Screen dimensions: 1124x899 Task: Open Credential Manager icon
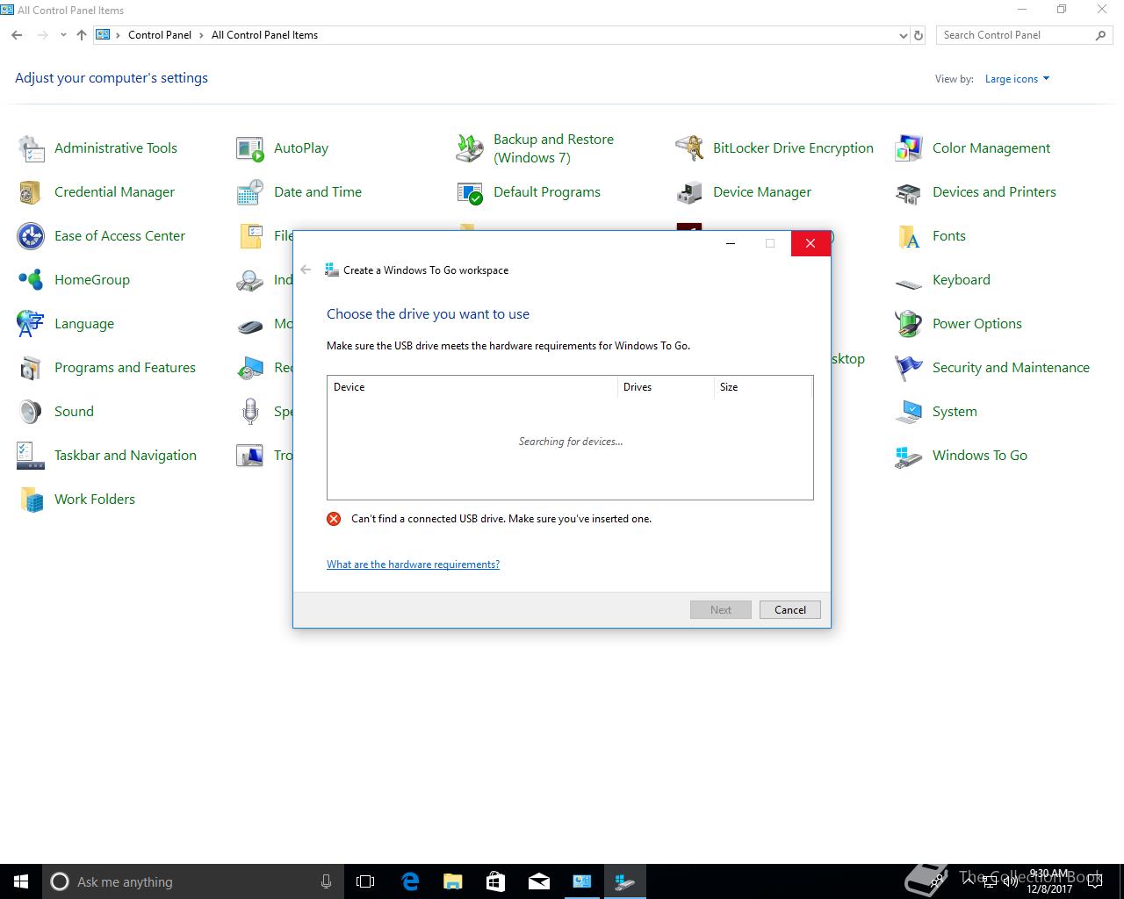31,192
